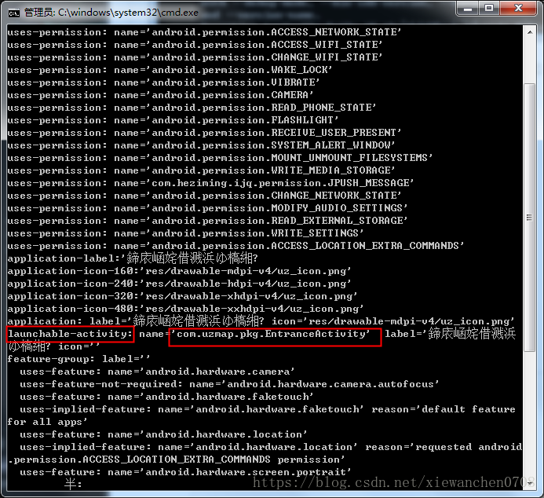Screen dimensions: 544x498
Task: Click the application-icon-320 line
Action: tap(182, 296)
